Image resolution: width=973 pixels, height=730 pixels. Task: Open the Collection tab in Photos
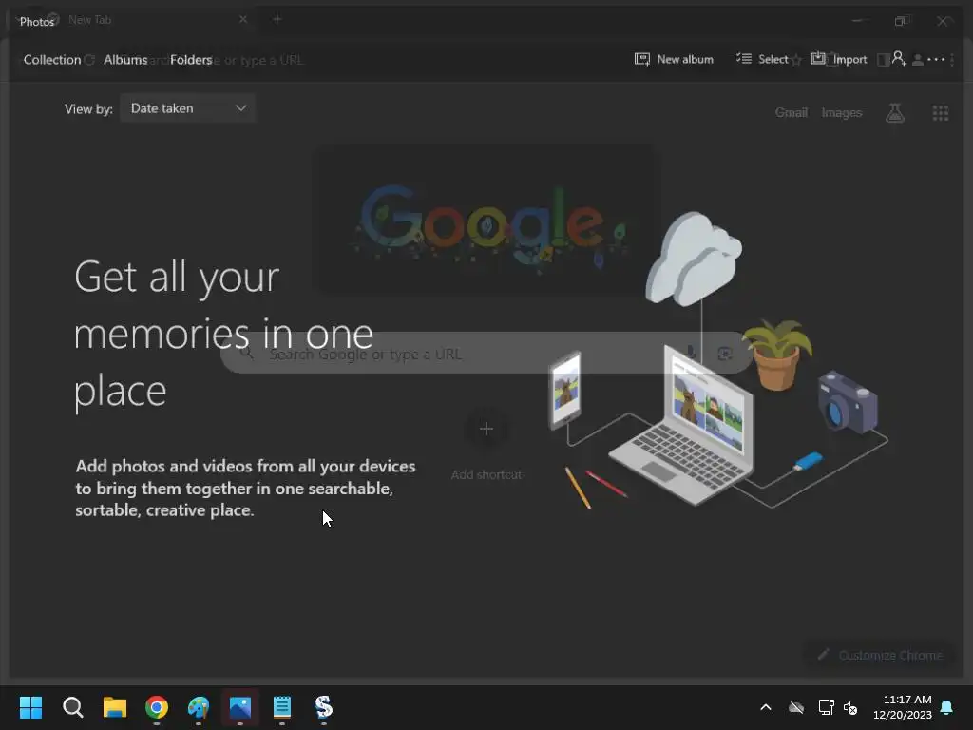(x=52, y=60)
